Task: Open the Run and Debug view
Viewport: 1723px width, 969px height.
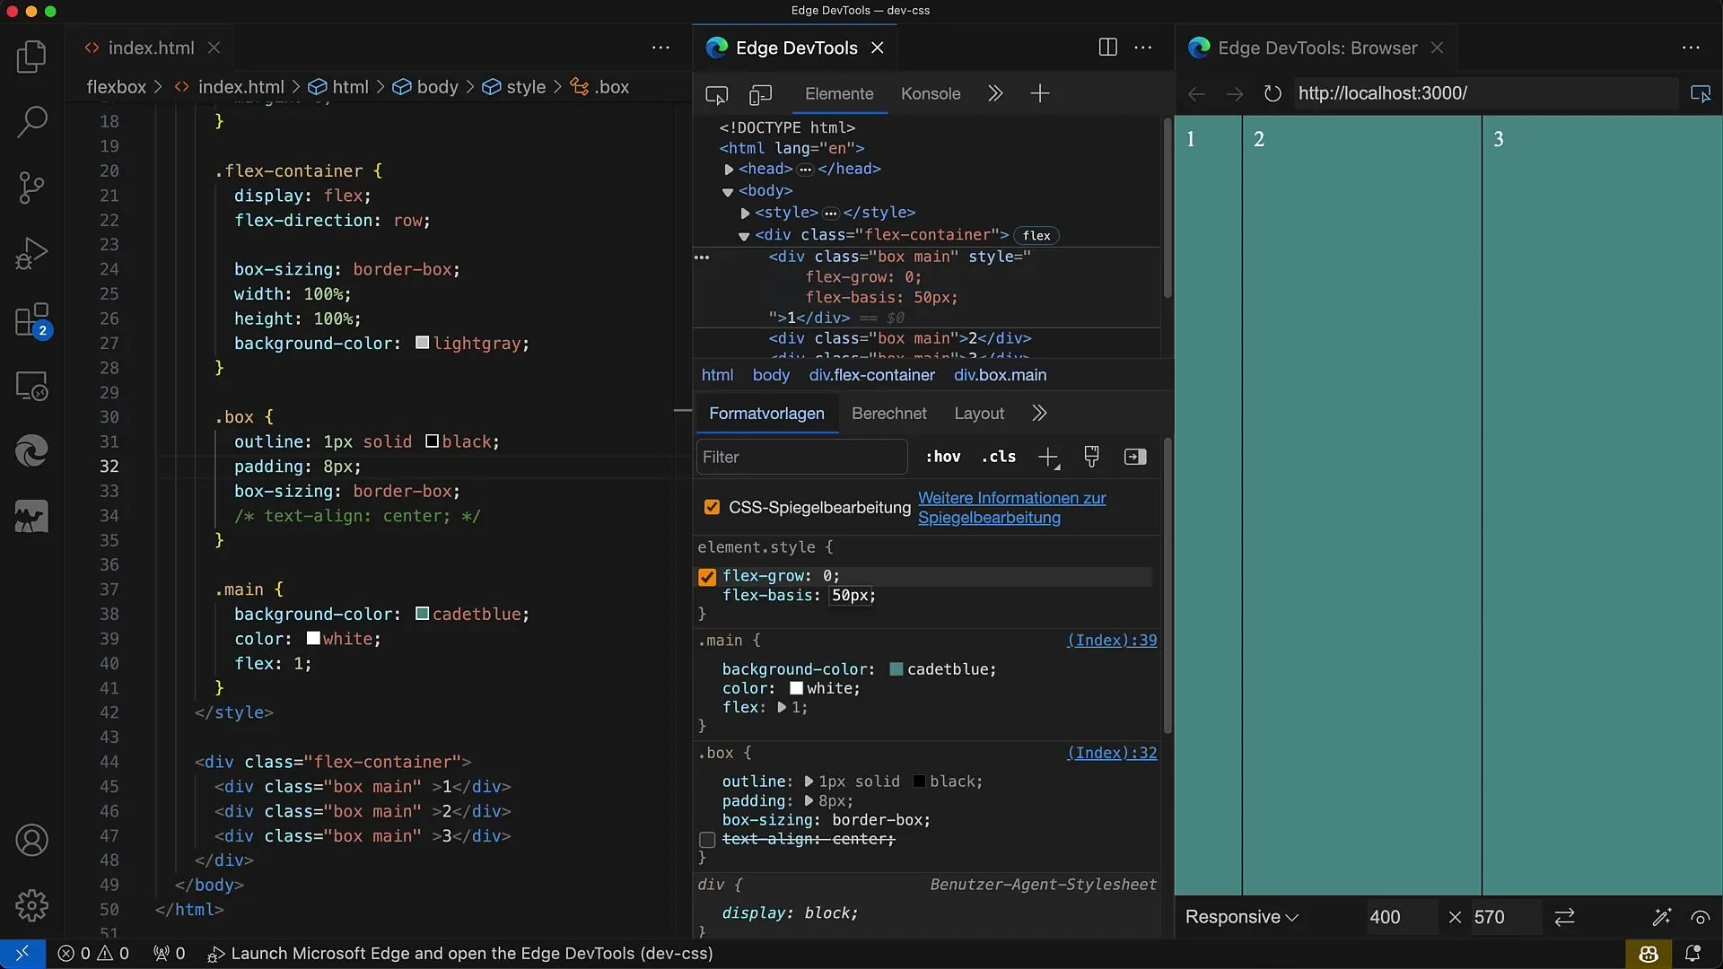Action: coord(32,253)
